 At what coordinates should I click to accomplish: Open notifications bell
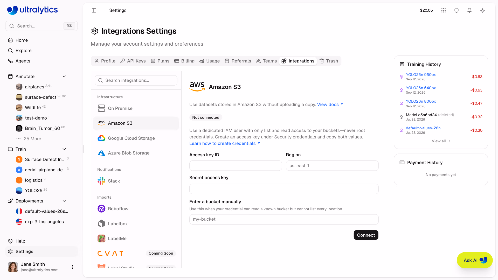pos(469,10)
